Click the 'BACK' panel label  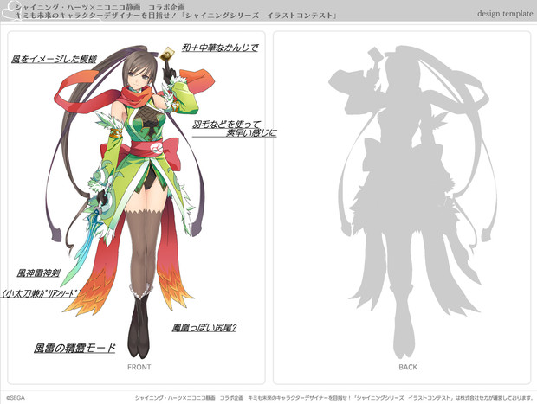(408, 367)
